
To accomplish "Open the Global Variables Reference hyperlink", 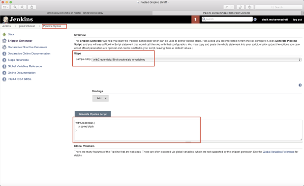I will (x=278, y=152).
